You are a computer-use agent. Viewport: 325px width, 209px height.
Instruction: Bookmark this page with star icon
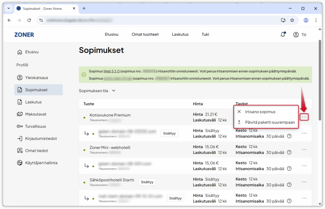(x=292, y=20)
